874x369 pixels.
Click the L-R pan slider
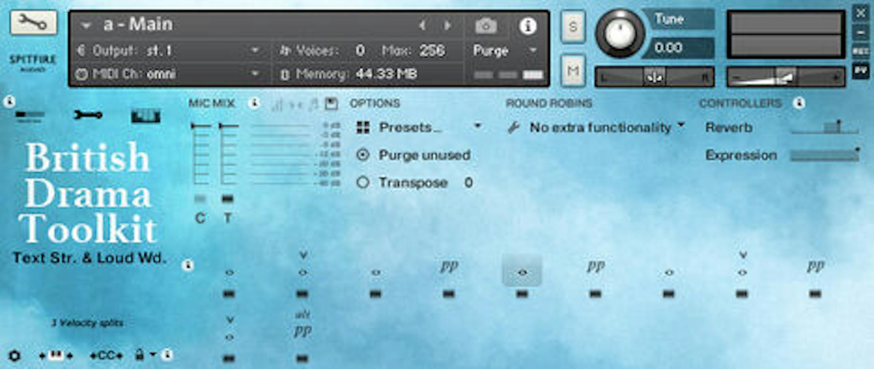(654, 77)
